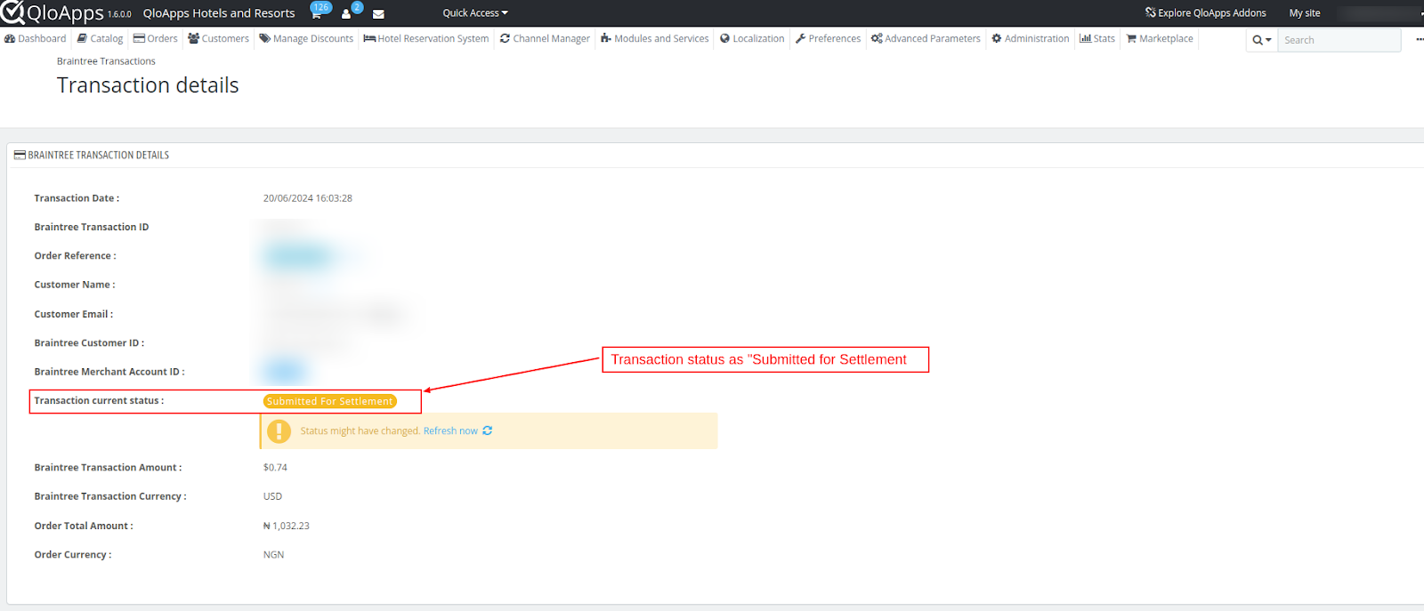1424x611 pixels.
Task: Click the Braintree Merchant Account ID label
Action: (x=109, y=373)
